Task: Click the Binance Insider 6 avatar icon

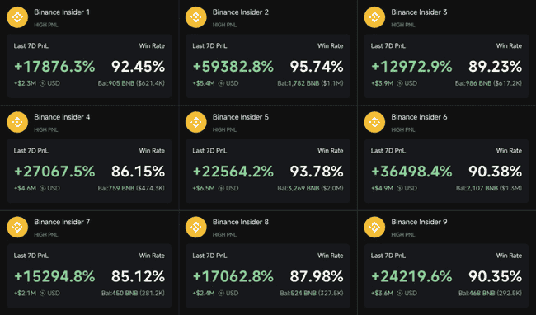Action: tap(374, 122)
